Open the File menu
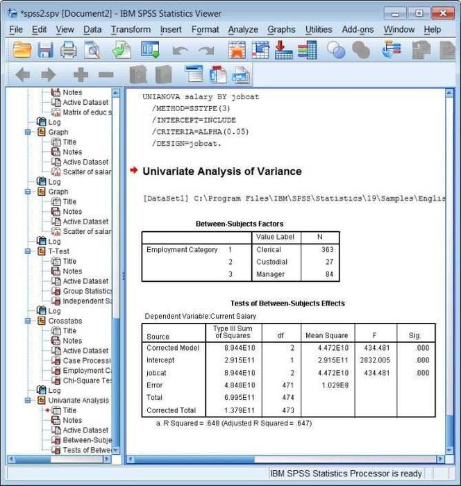This screenshot has height=486, width=461. click(x=16, y=29)
